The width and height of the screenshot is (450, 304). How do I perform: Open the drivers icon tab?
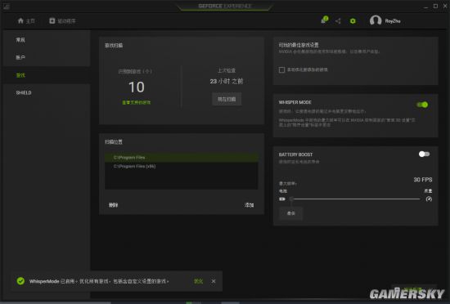point(52,21)
